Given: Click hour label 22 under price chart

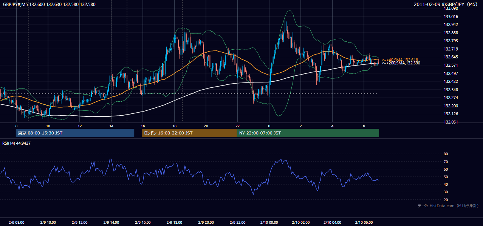Looking at the screenshot, I should pos(237,126).
